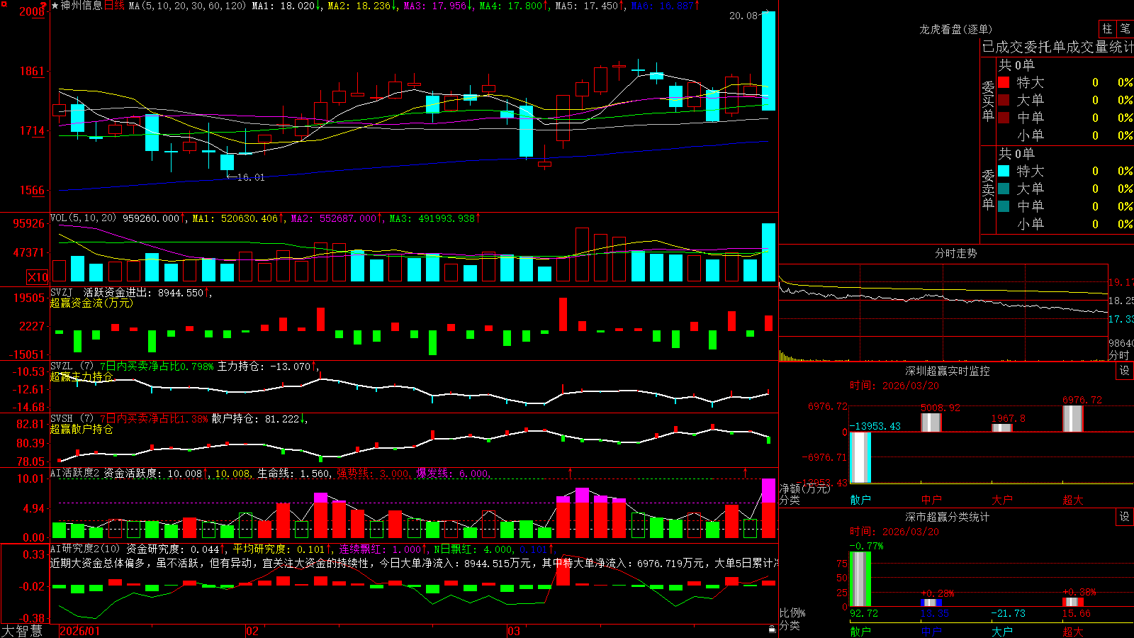Screen dimensions: 1134x638
Task: Click the -13953.43 value in 深圳超赢实时监控
Action: click(x=875, y=426)
